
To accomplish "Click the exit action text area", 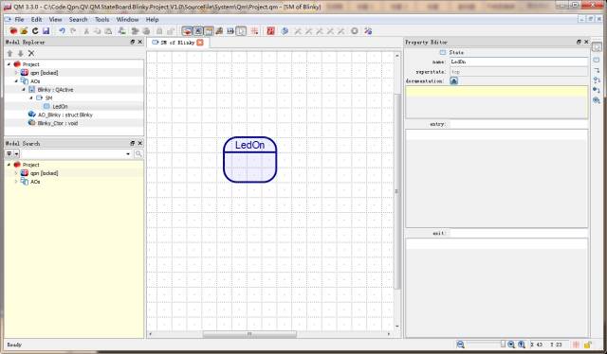I will (x=497, y=287).
